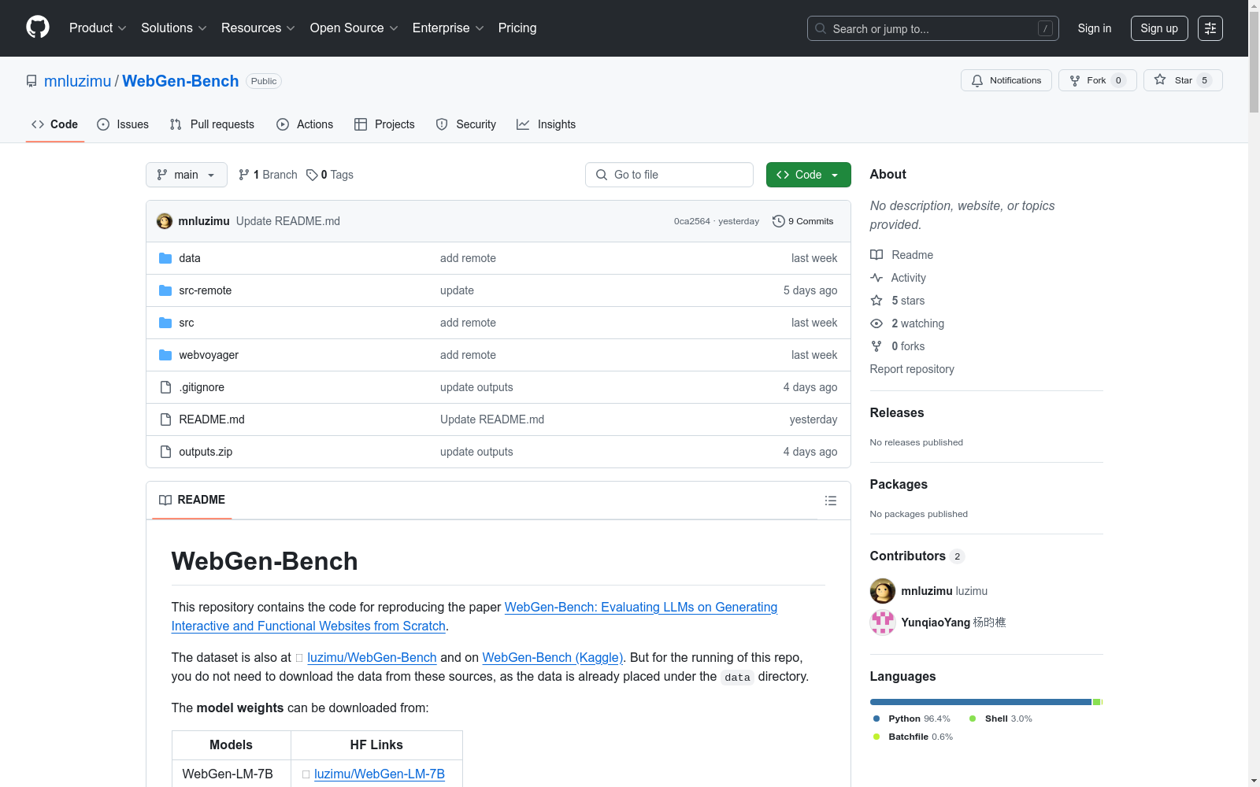
Task: Switch to the Issues tab
Action: coord(123,124)
